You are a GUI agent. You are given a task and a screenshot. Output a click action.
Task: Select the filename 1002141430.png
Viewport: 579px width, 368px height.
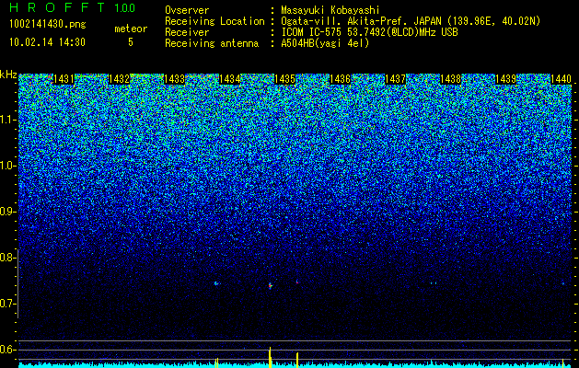48,24
